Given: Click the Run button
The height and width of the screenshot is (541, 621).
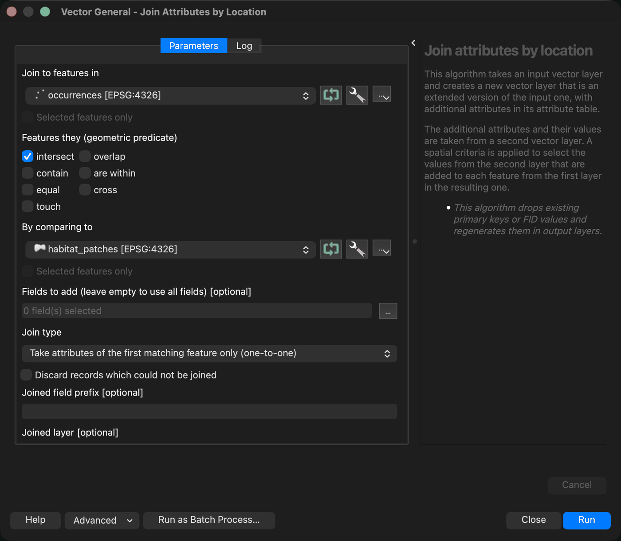Looking at the screenshot, I should (586, 520).
